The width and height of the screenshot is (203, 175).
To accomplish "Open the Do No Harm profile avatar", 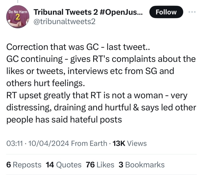I will point(17,17).
